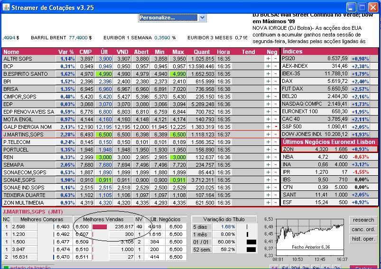
Task: Click the 'Melhores Vendas' header
Action: [103, 219]
